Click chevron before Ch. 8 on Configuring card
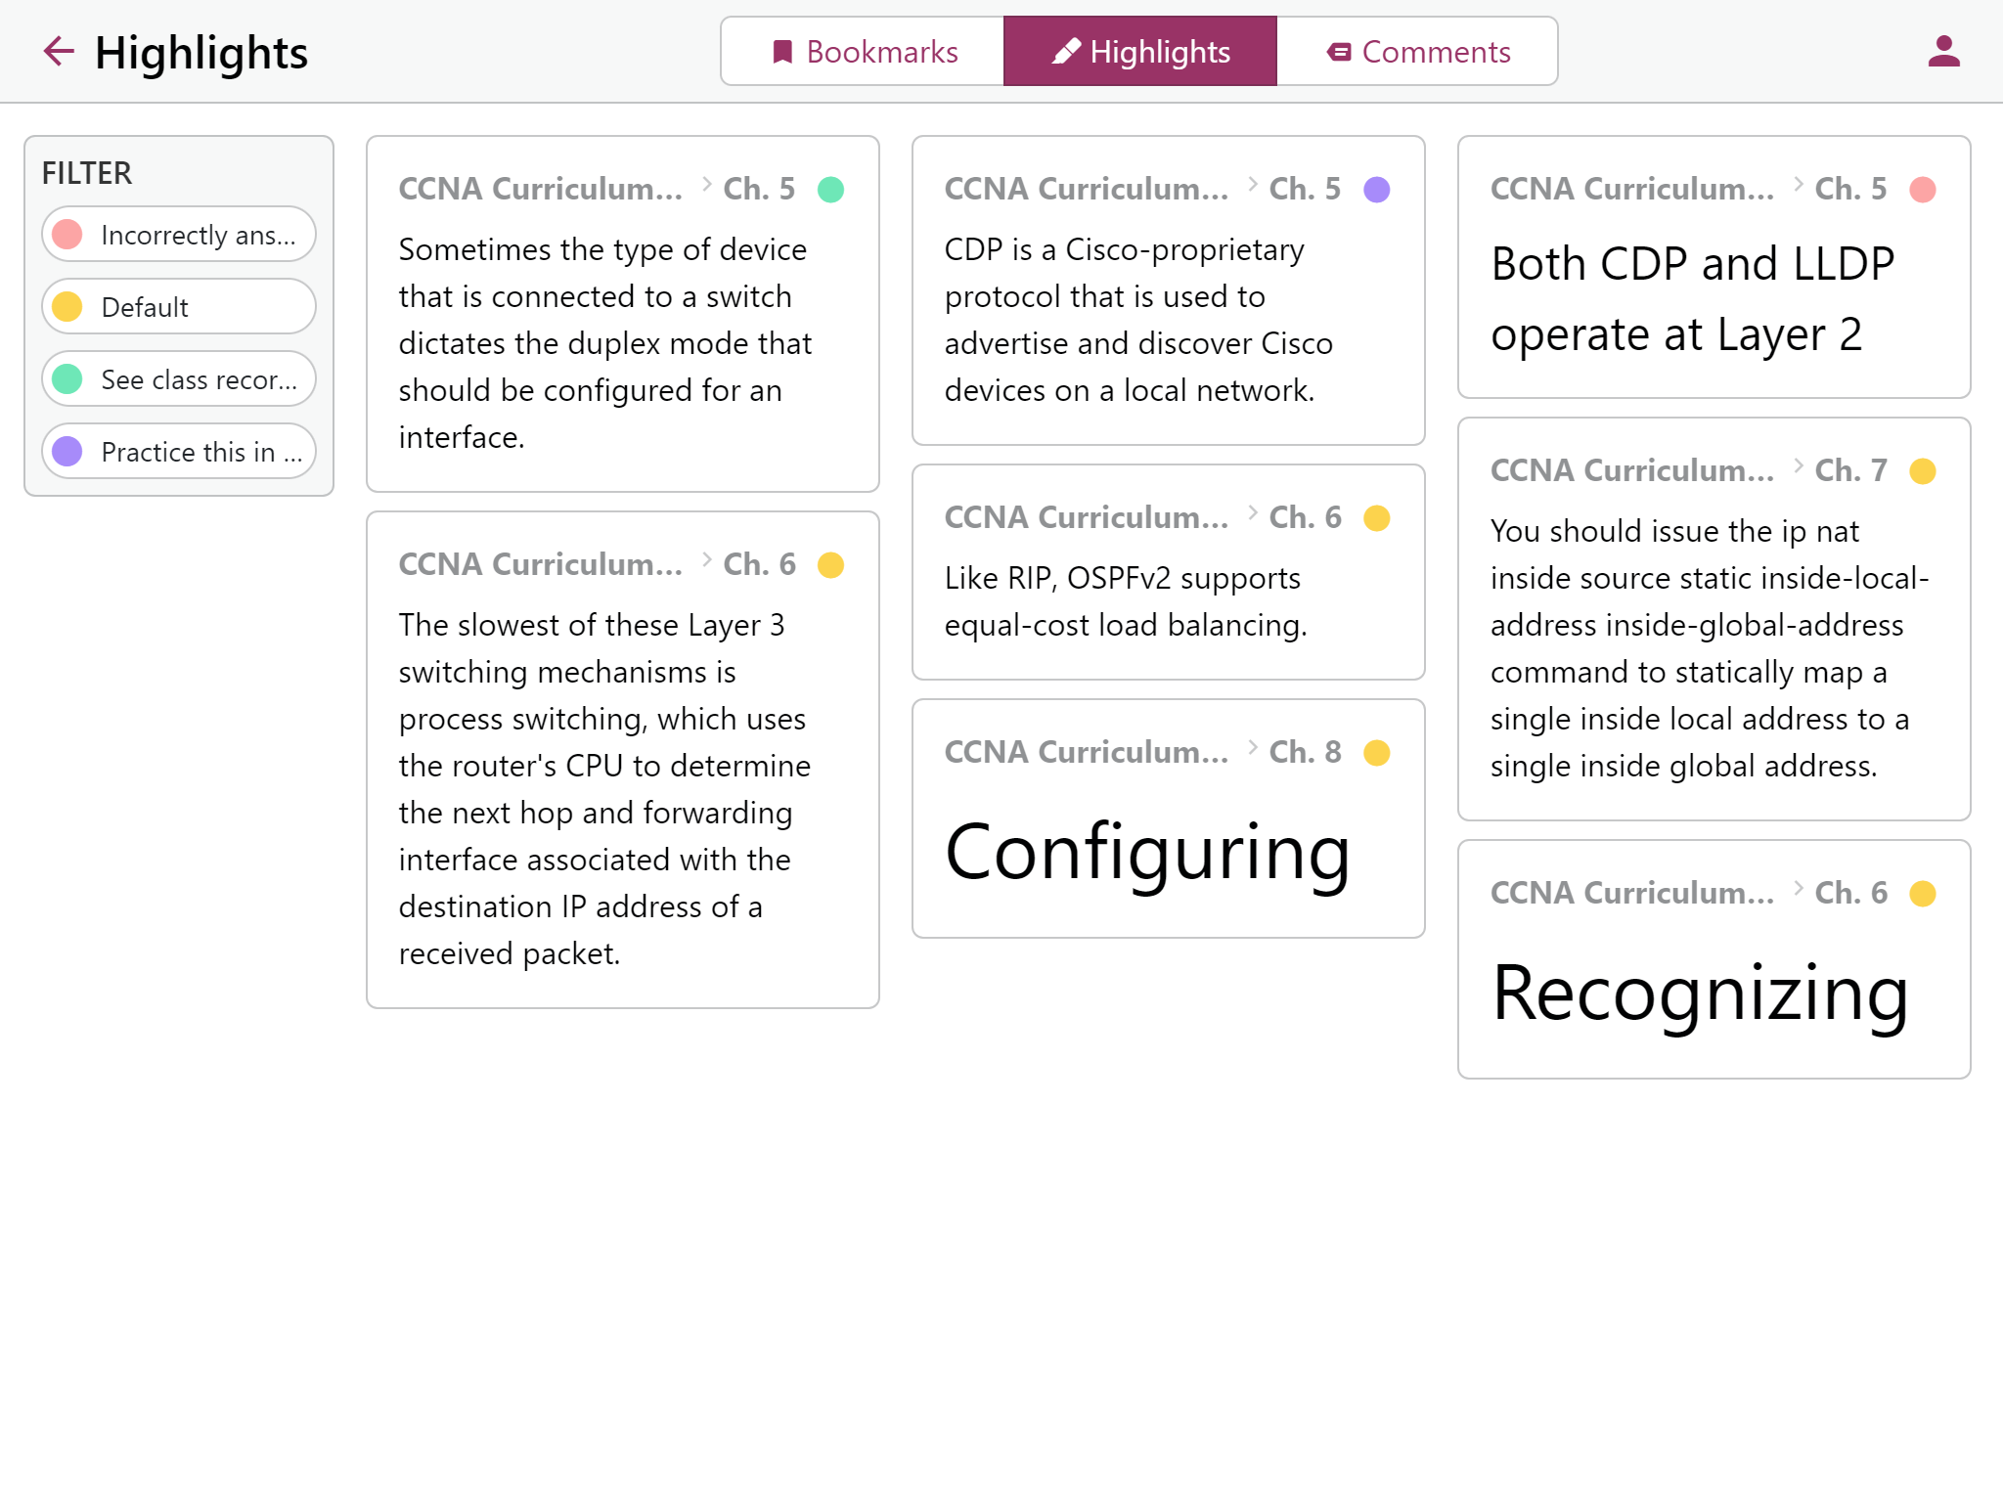The image size is (2003, 1502). click(1252, 749)
